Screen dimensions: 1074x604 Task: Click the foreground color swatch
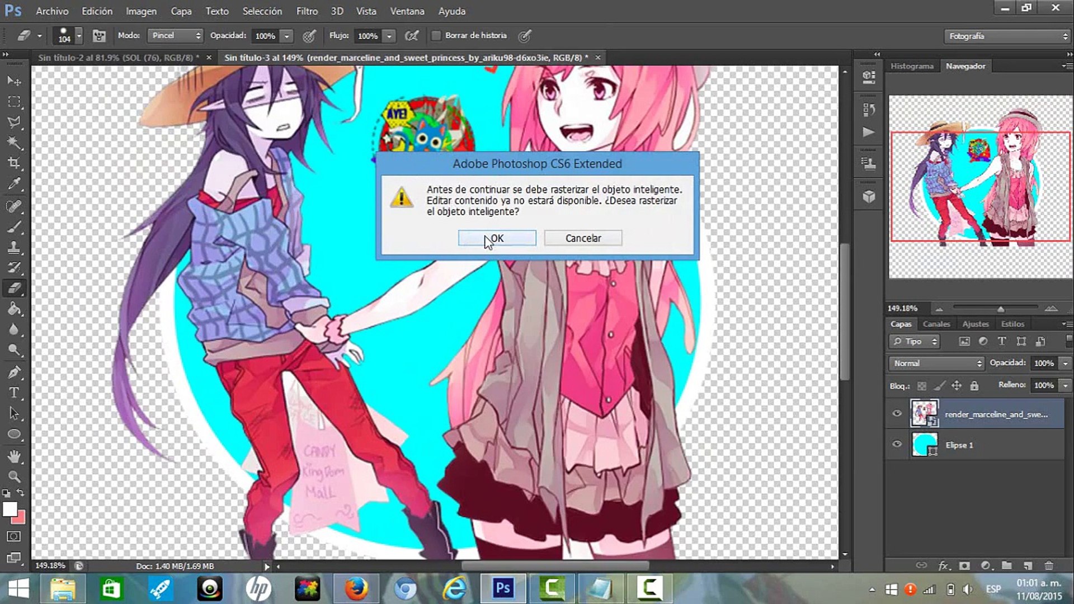coord(10,509)
